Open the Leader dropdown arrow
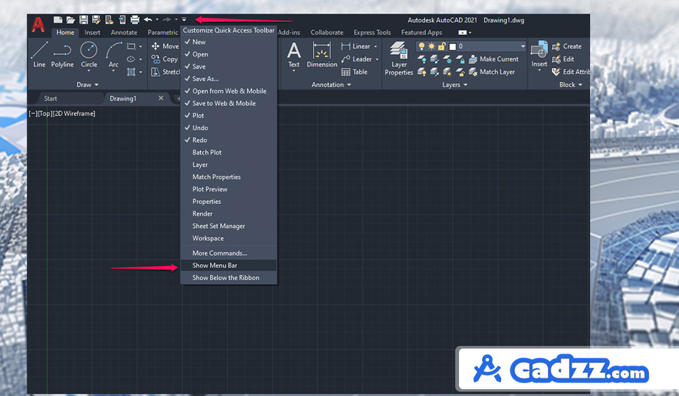The width and height of the screenshot is (679, 396). click(377, 59)
